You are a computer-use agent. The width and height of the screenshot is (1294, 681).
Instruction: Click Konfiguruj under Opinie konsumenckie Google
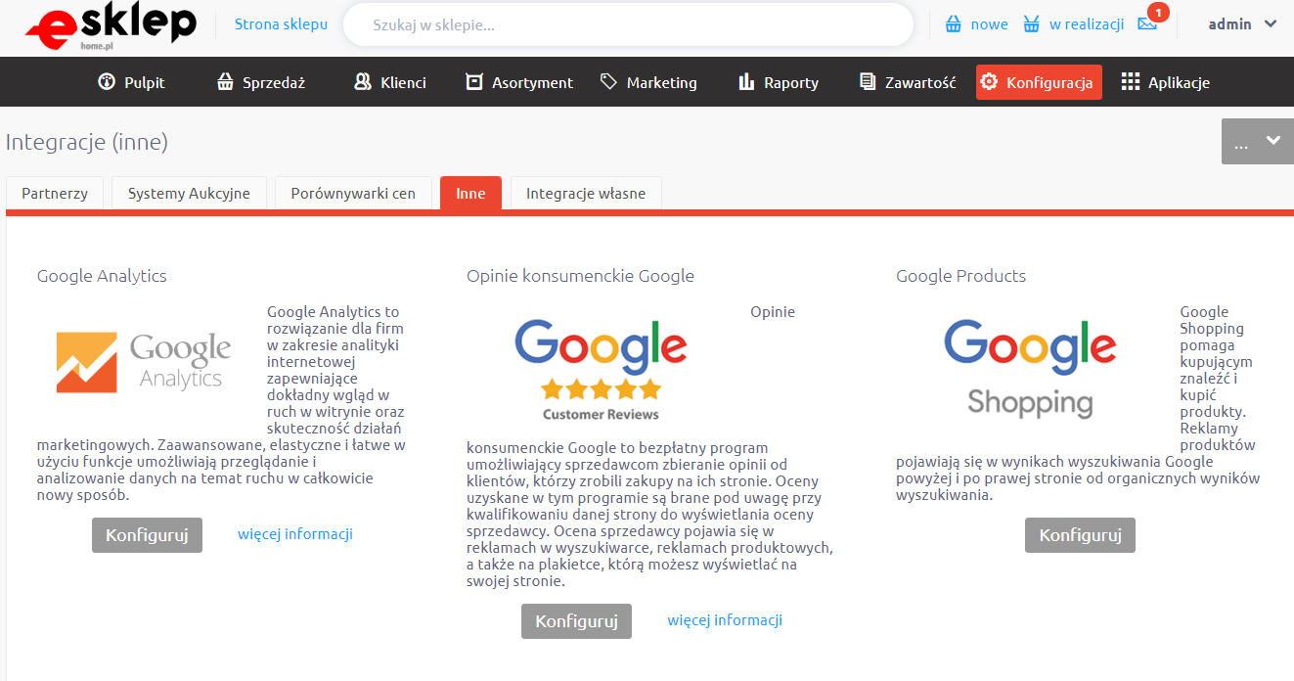[576, 621]
